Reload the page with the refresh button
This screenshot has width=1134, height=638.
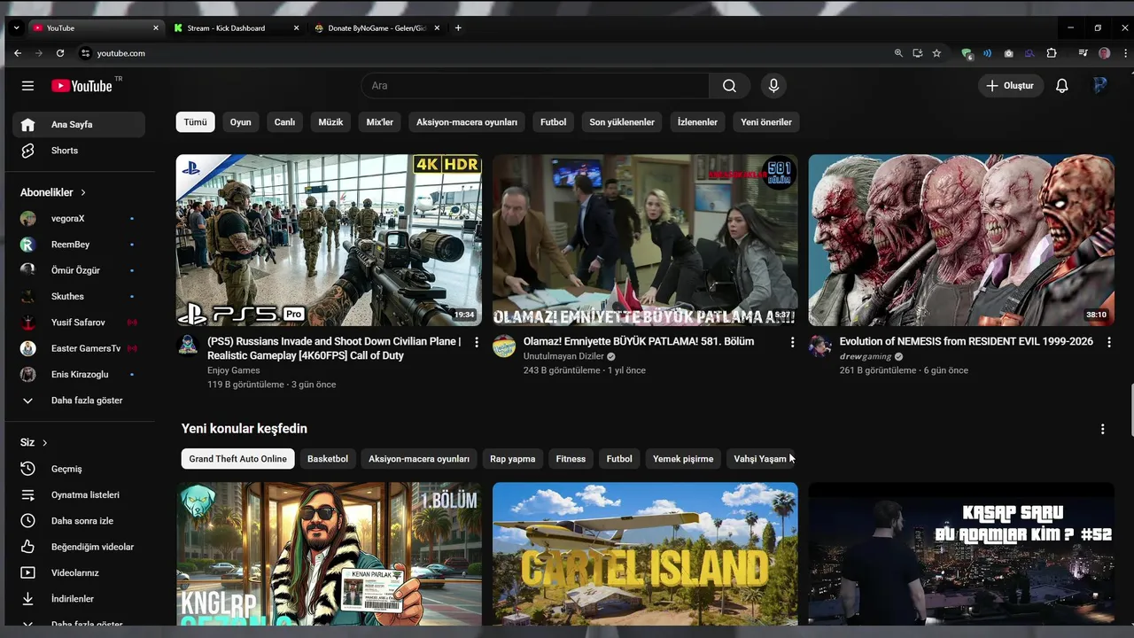[60, 53]
